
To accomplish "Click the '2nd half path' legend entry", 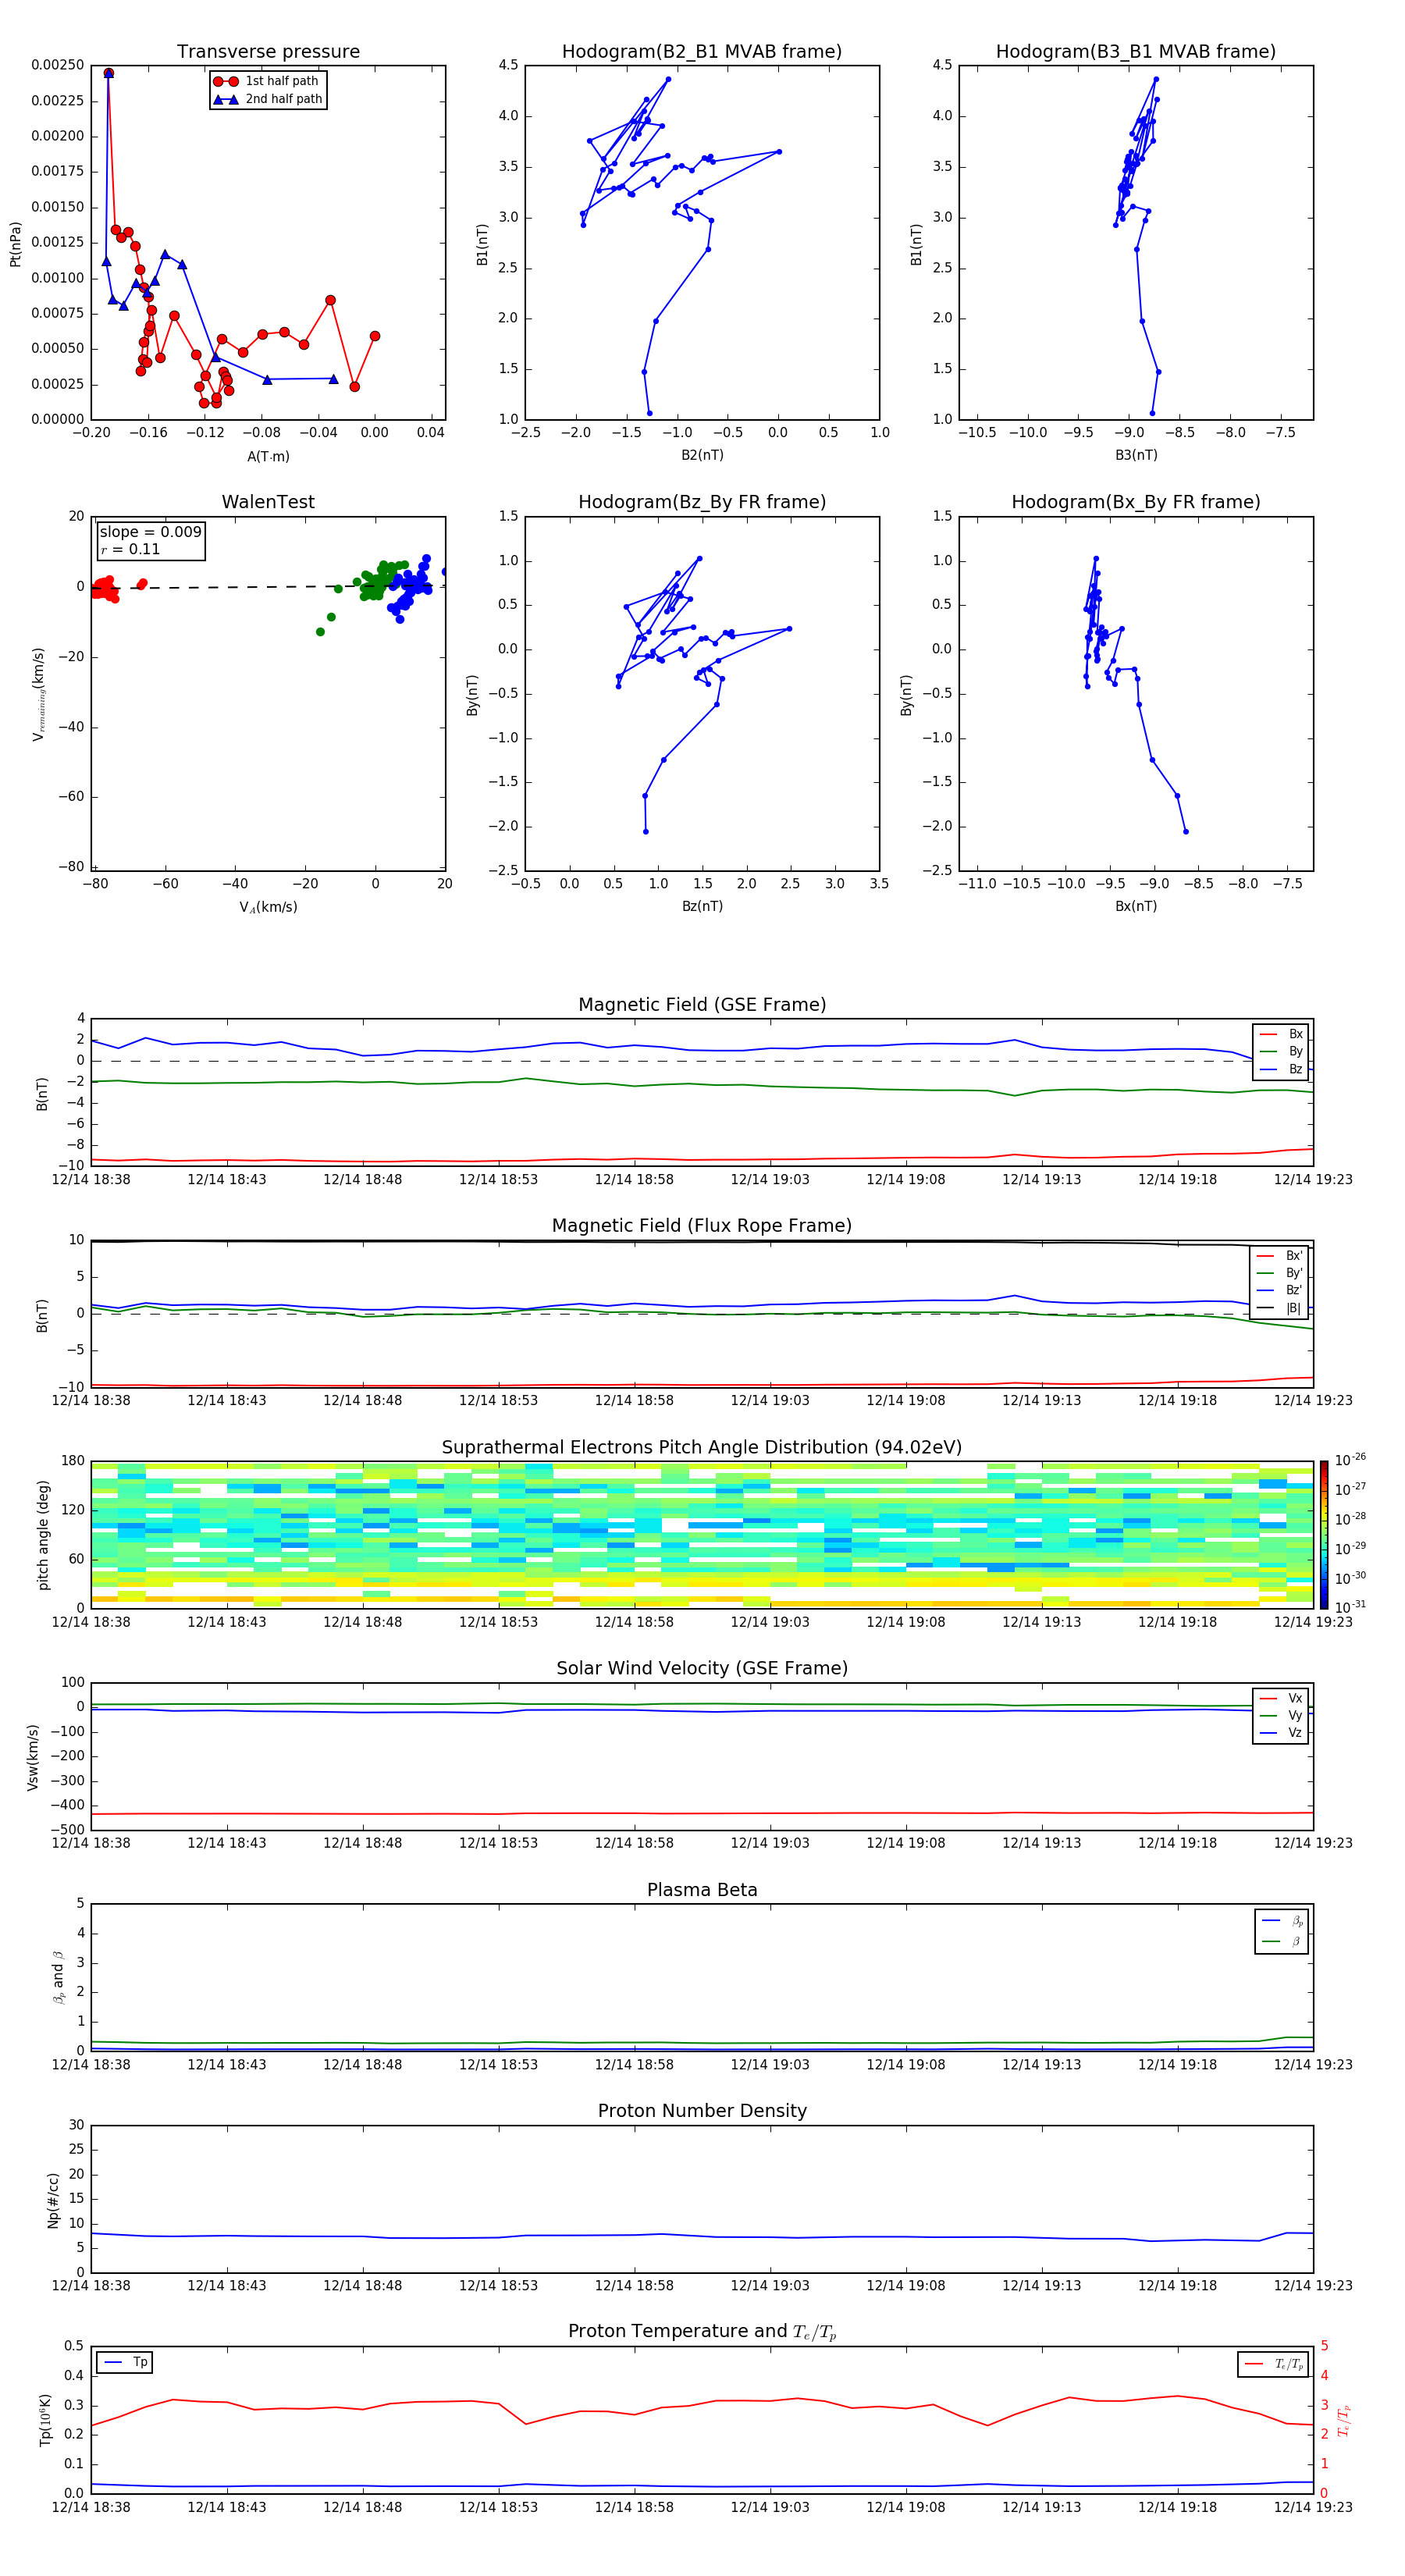I will [x=268, y=99].
